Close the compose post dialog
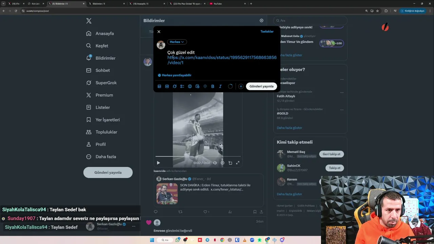This screenshot has height=244, width=434. (159, 32)
